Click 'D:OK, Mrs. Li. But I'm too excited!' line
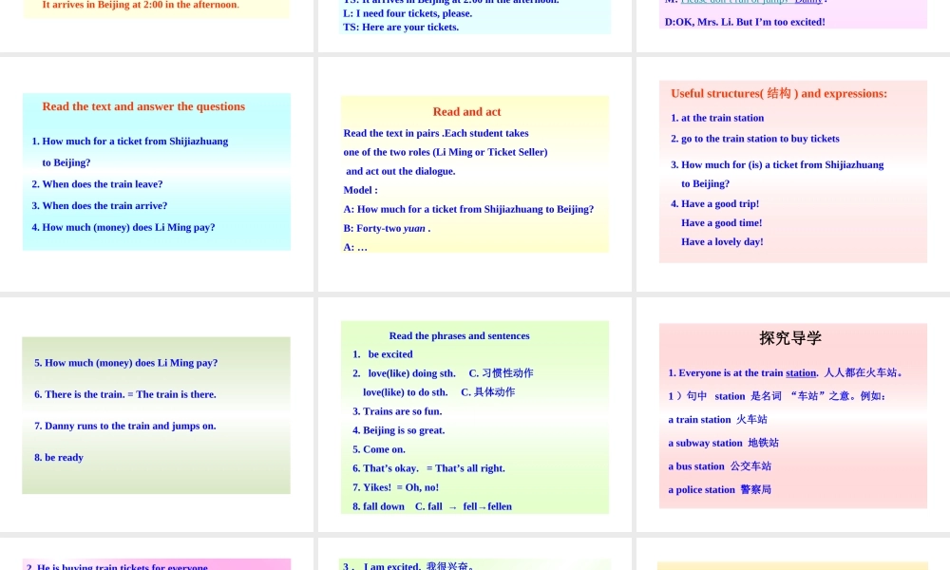Screen dimensions: 950x570 click(x=745, y=23)
